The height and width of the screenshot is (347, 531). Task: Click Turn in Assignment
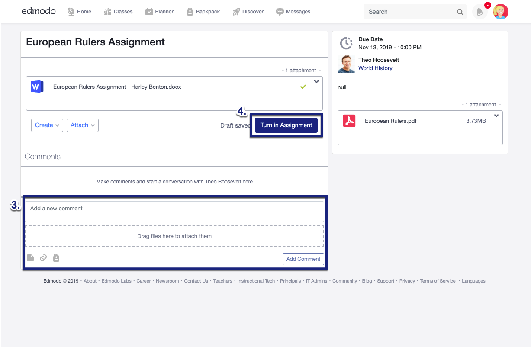coord(286,125)
